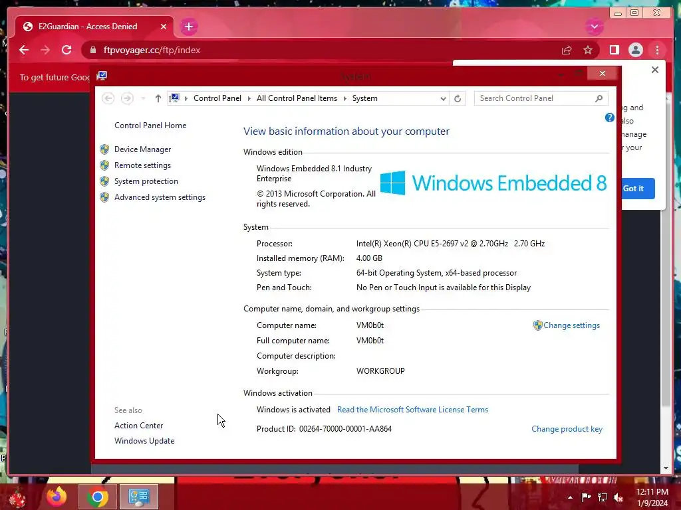Refresh the Control Panel view
This screenshot has height=510, width=681.
pyautogui.click(x=458, y=98)
